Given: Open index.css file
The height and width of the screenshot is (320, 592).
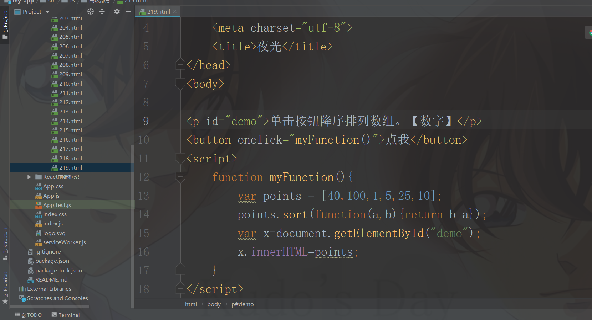Looking at the screenshot, I should pyautogui.click(x=51, y=214).
